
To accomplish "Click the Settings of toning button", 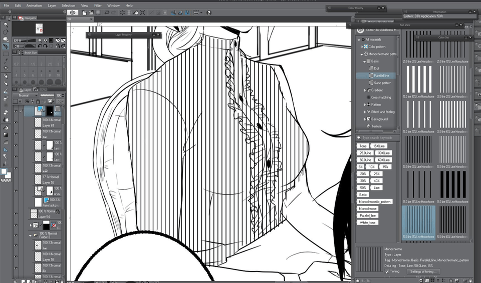I will tap(423, 271).
